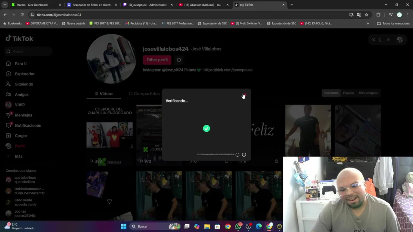The image size is (413, 232).
Task: Click the refresh icon in verification dialog
Action: [x=237, y=155]
